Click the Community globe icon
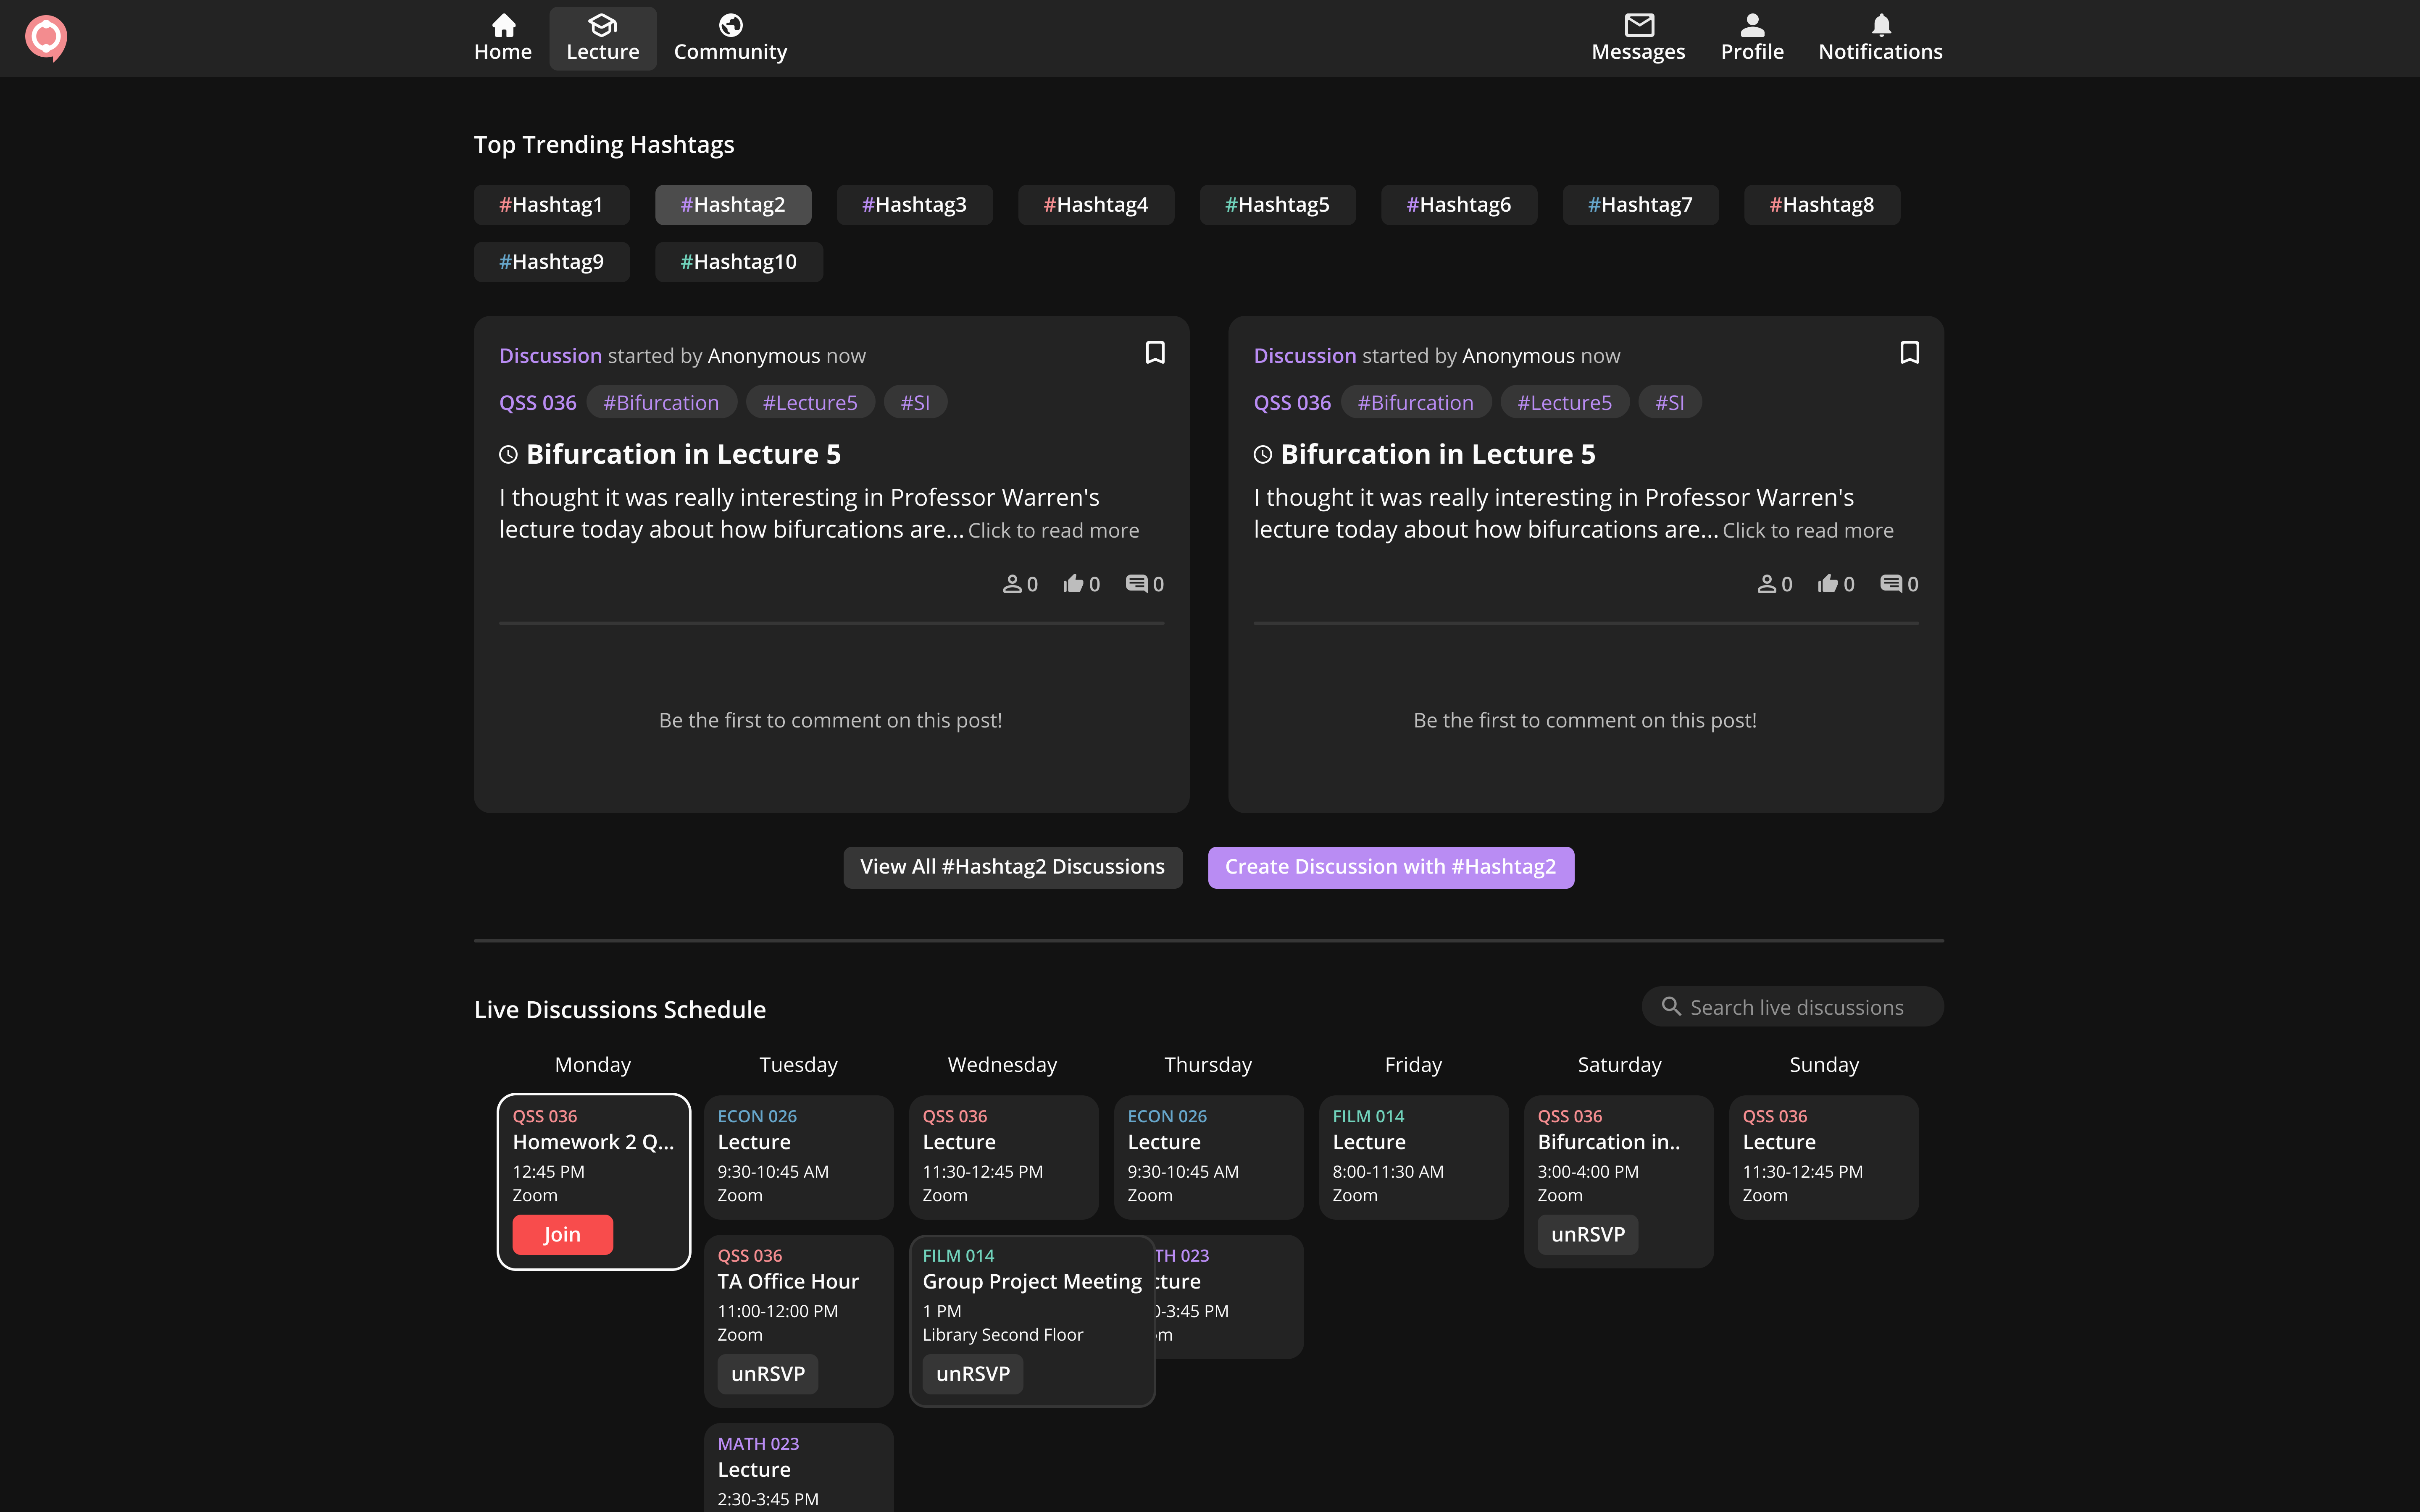Image resolution: width=2420 pixels, height=1512 pixels. click(731, 25)
